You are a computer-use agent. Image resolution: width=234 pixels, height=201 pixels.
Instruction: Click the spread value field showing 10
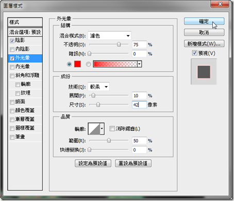click(x=139, y=95)
